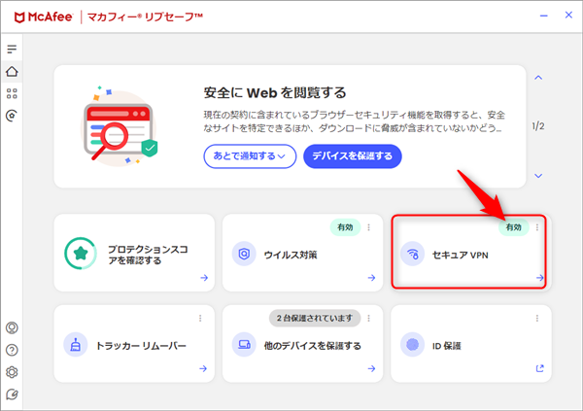The image size is (583, 411).
Task: Click the 有効 badge on ウイルス対策
Action: [345, 227]
